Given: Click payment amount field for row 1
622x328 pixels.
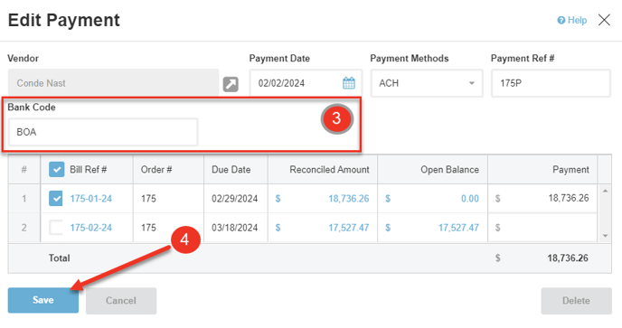Looking at the screenshot, I should [x=542, y=198].
